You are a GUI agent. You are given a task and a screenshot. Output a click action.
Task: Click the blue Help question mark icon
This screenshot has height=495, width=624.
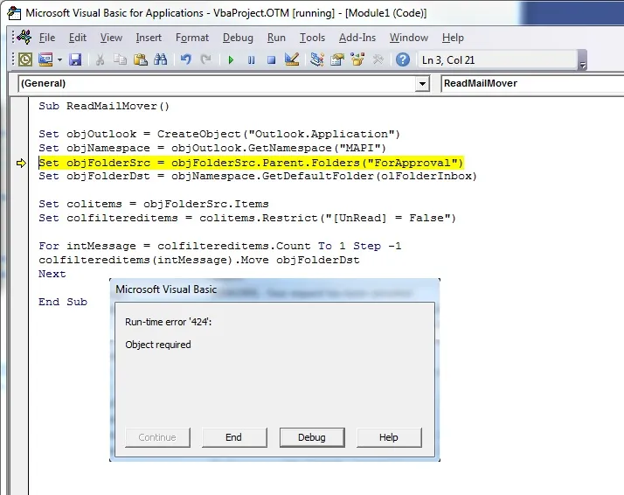[x=403, y=59]
